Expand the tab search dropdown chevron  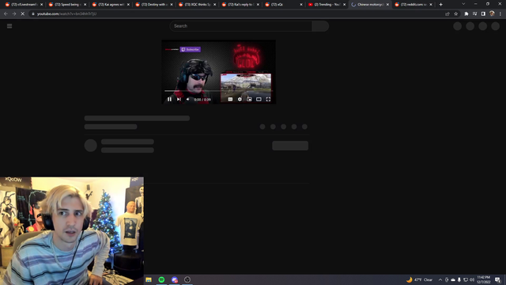click(463, 4)
